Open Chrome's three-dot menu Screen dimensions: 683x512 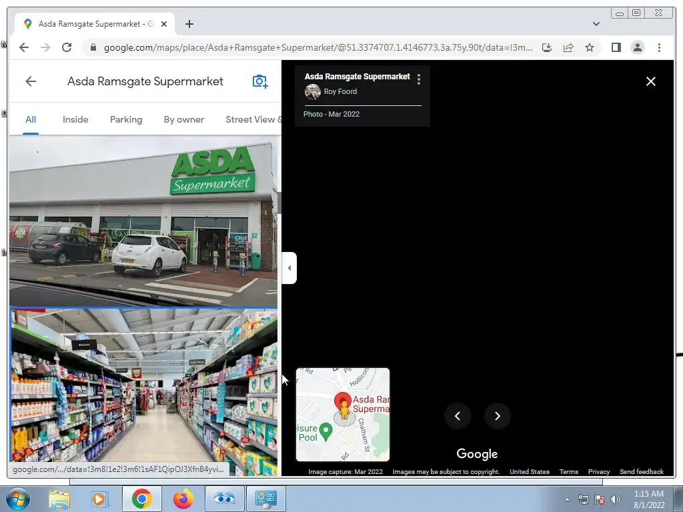click(659, 47)
